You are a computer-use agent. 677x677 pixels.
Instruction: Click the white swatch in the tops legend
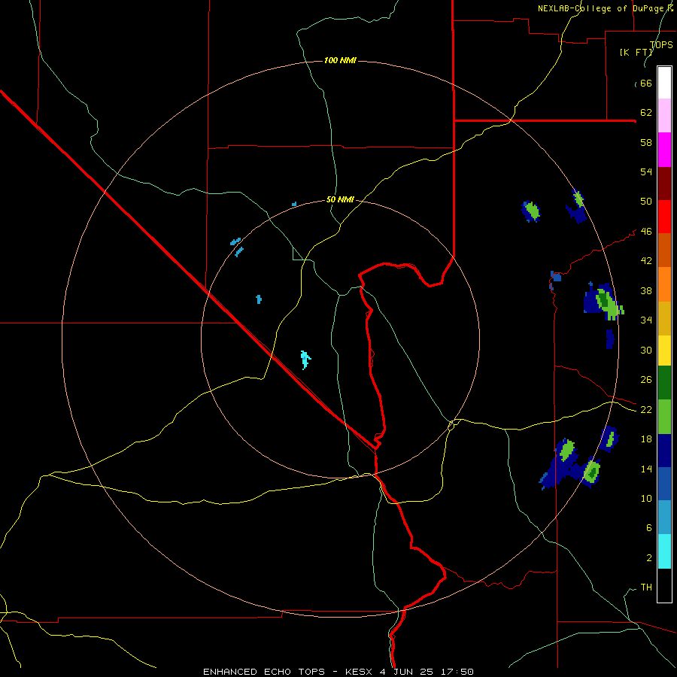(664, 83)
